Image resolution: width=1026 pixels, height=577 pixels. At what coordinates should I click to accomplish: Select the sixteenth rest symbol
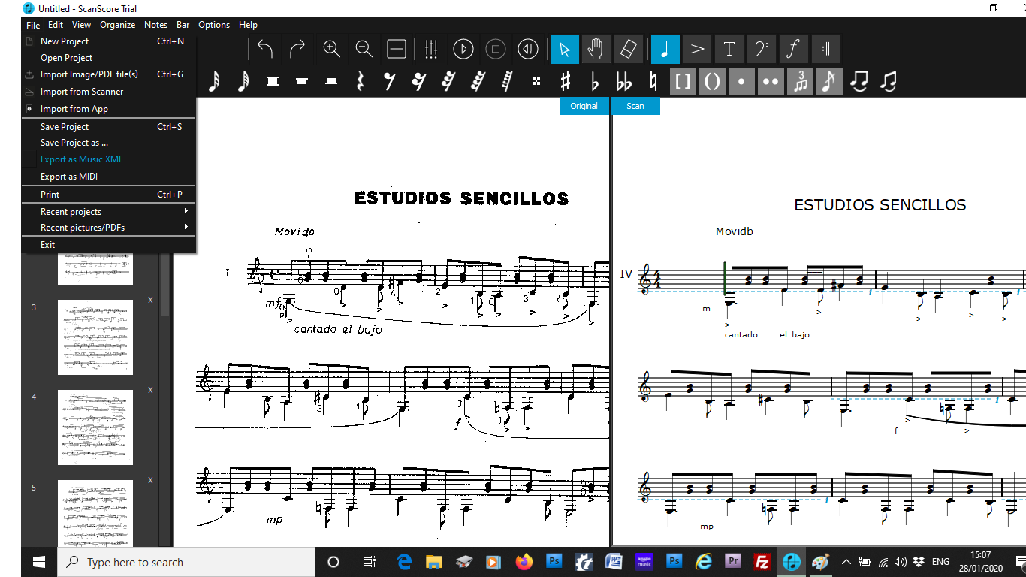(419, 81)
